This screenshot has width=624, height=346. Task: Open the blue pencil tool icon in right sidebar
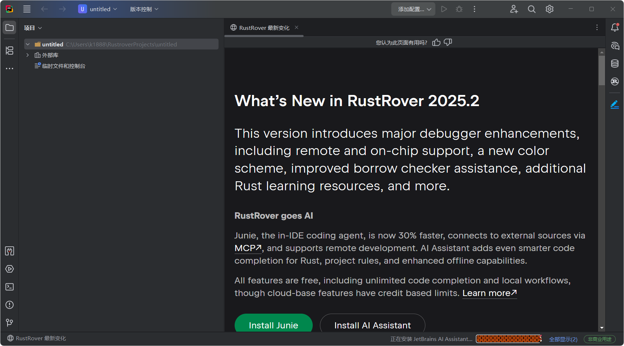point(615,105)
